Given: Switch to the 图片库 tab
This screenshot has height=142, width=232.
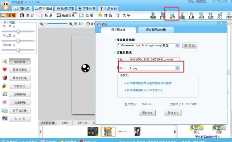Looking at the screenshot, I should point(22,9).
